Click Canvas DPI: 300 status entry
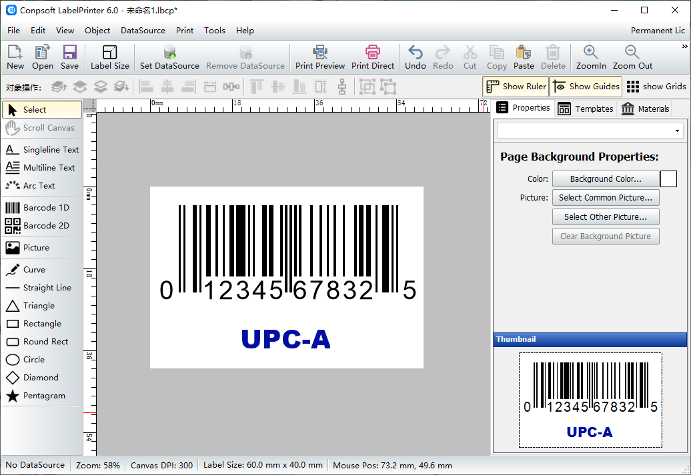This screenshot has width=691, height=475. pyautogui.click(x=161, y=465)
